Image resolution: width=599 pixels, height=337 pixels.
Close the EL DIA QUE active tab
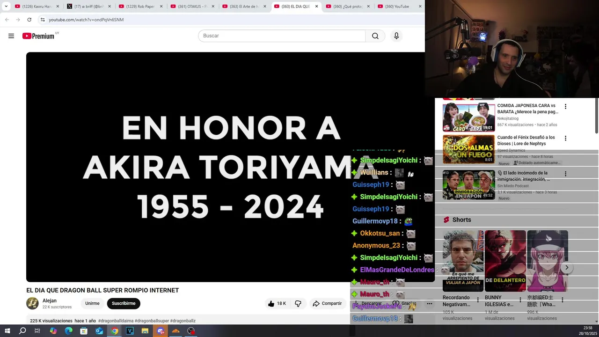click(x=316, y=7)
